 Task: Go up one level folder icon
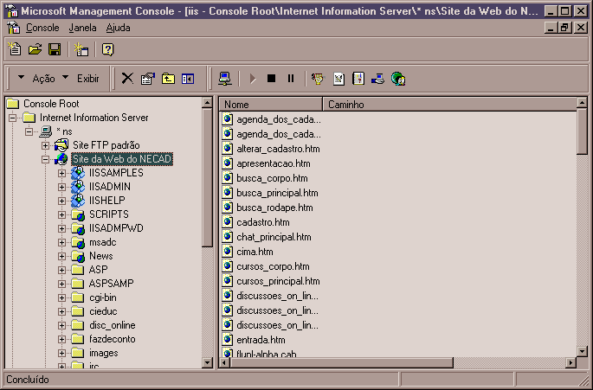168,79
